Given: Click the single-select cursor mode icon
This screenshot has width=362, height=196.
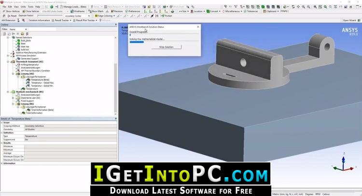Looking at the screenshot, I should coord(242,7).
